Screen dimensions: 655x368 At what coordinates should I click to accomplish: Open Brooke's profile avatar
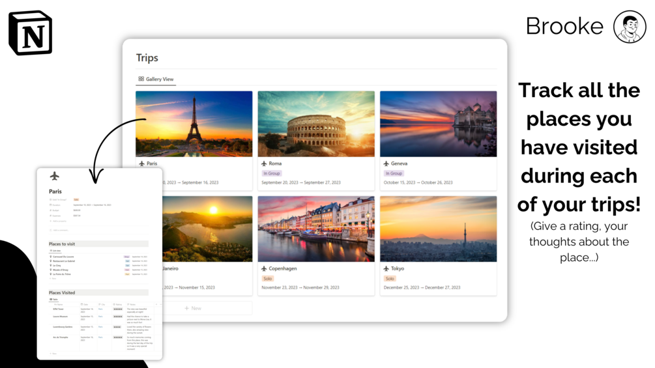click(630, 27)
